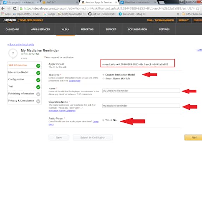Click grey check next to Publishing Information

[x=38, y=94]
